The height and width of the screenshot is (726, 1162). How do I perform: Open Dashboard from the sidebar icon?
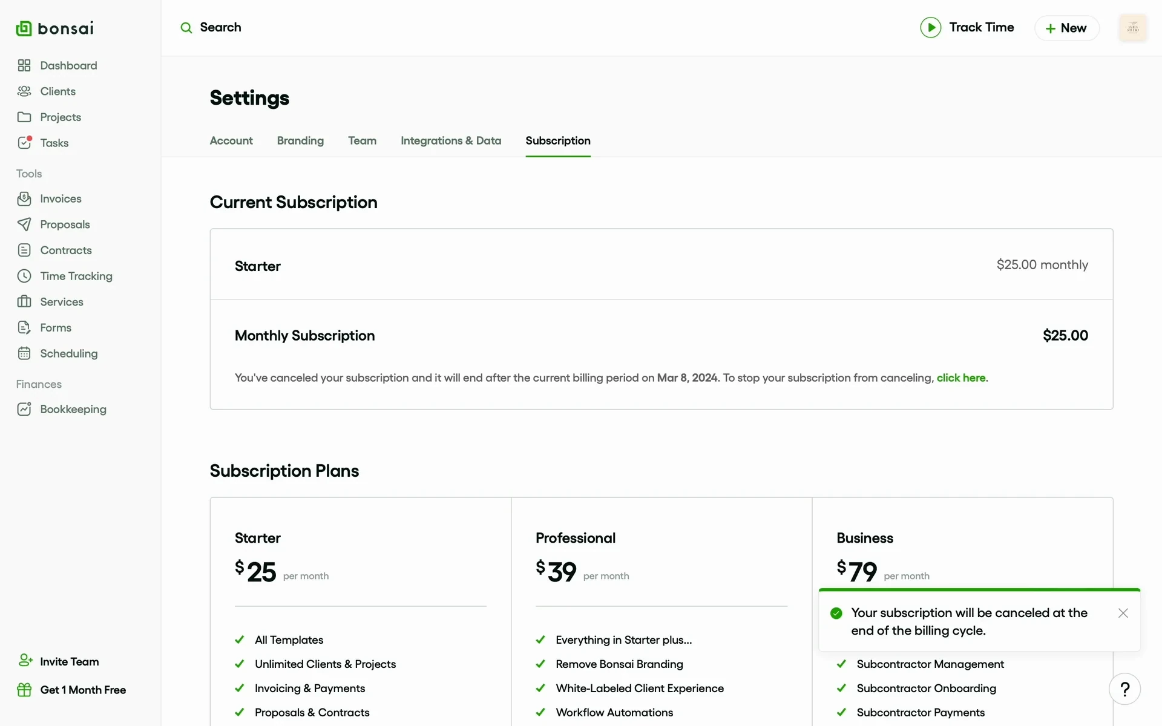24,65
